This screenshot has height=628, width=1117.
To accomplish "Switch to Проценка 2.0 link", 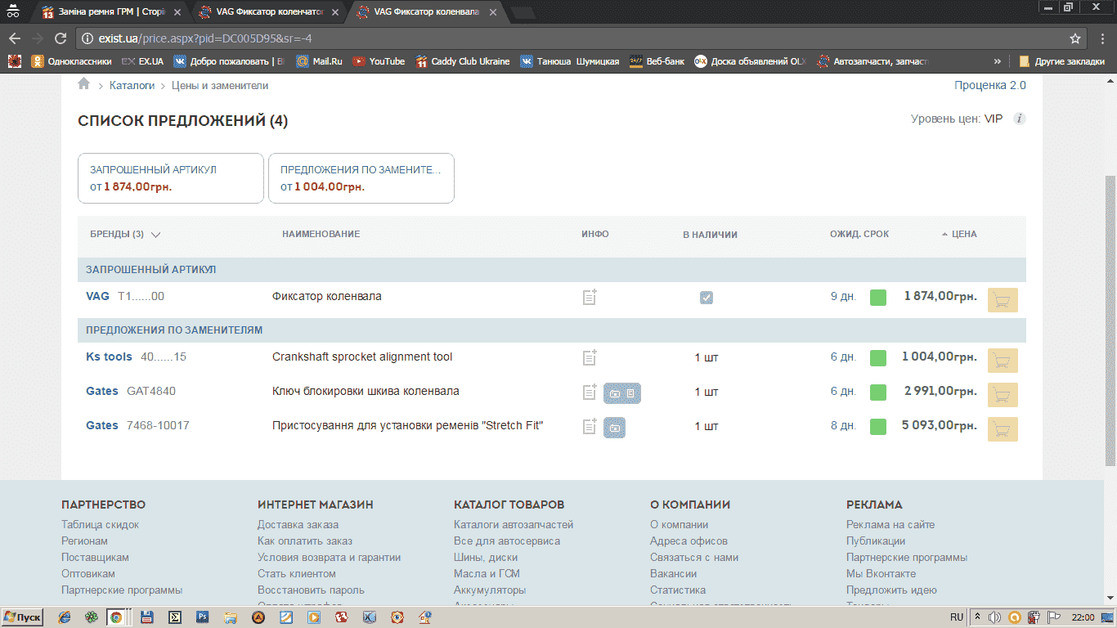I will [x=989, y=85].
